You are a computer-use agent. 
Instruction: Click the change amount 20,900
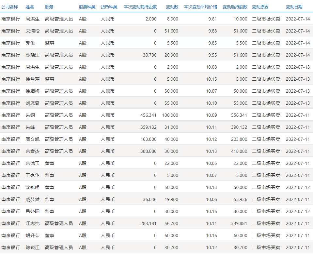click(x=171, y=55)
